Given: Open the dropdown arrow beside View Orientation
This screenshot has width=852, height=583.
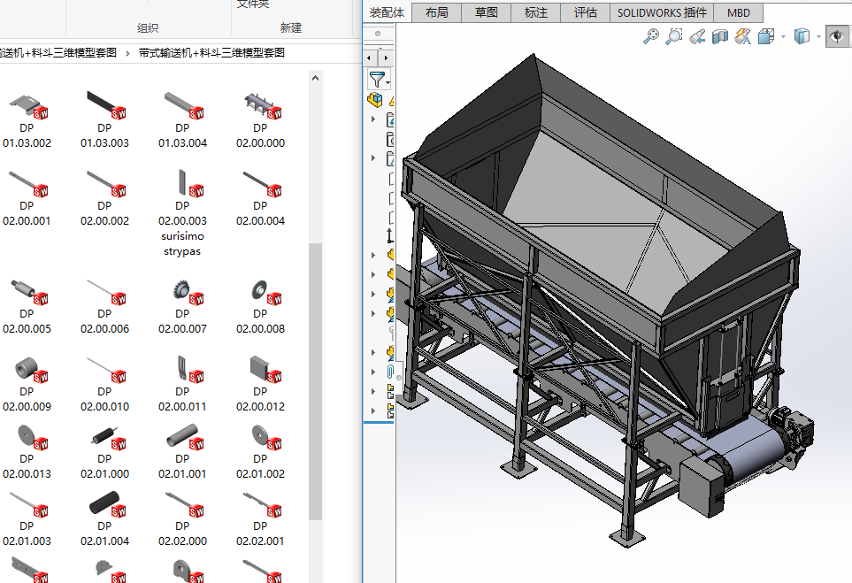Looking at the screenshot, I should point(781,37).
